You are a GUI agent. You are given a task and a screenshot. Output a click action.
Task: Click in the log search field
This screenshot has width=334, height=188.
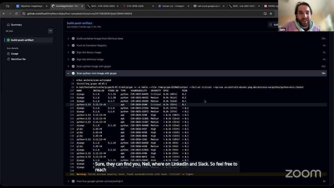pyautogui.click(x=276, y=25)
